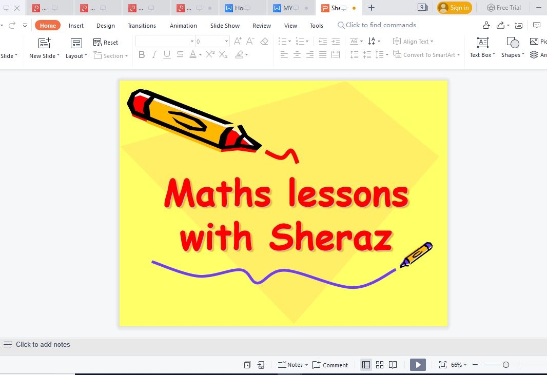Click the comments speech bubble icon
The width and height of the screenshot is (547, 375).
537,25
